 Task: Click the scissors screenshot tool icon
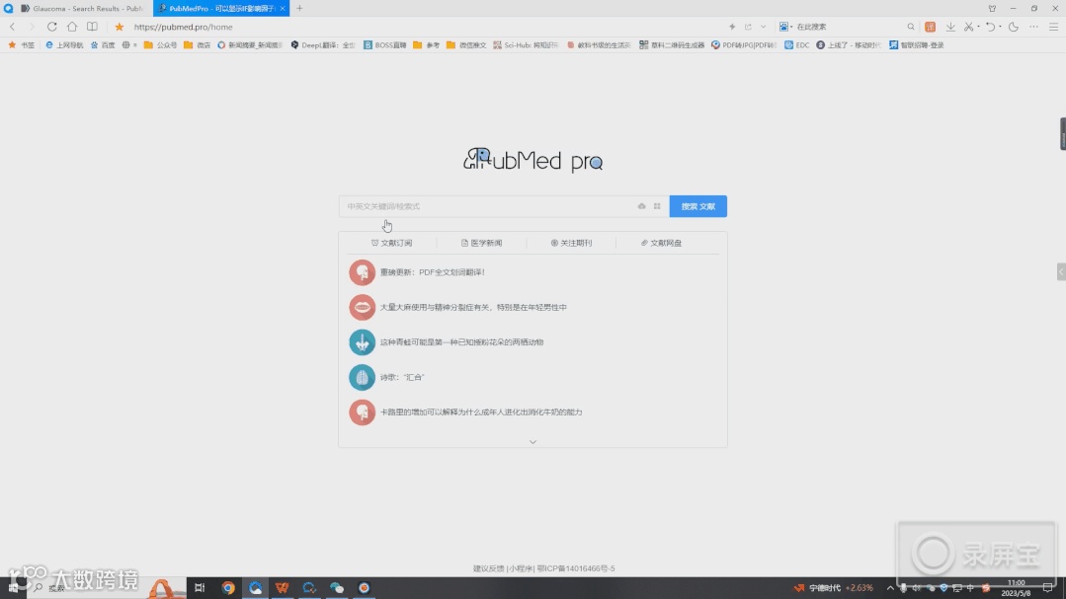969,27
